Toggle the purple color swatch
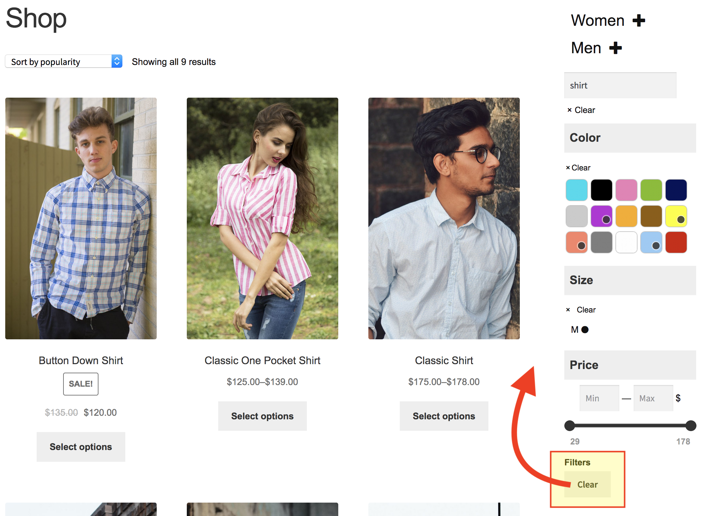This screenshot has height=516, width=704. [x=601, y=216]
